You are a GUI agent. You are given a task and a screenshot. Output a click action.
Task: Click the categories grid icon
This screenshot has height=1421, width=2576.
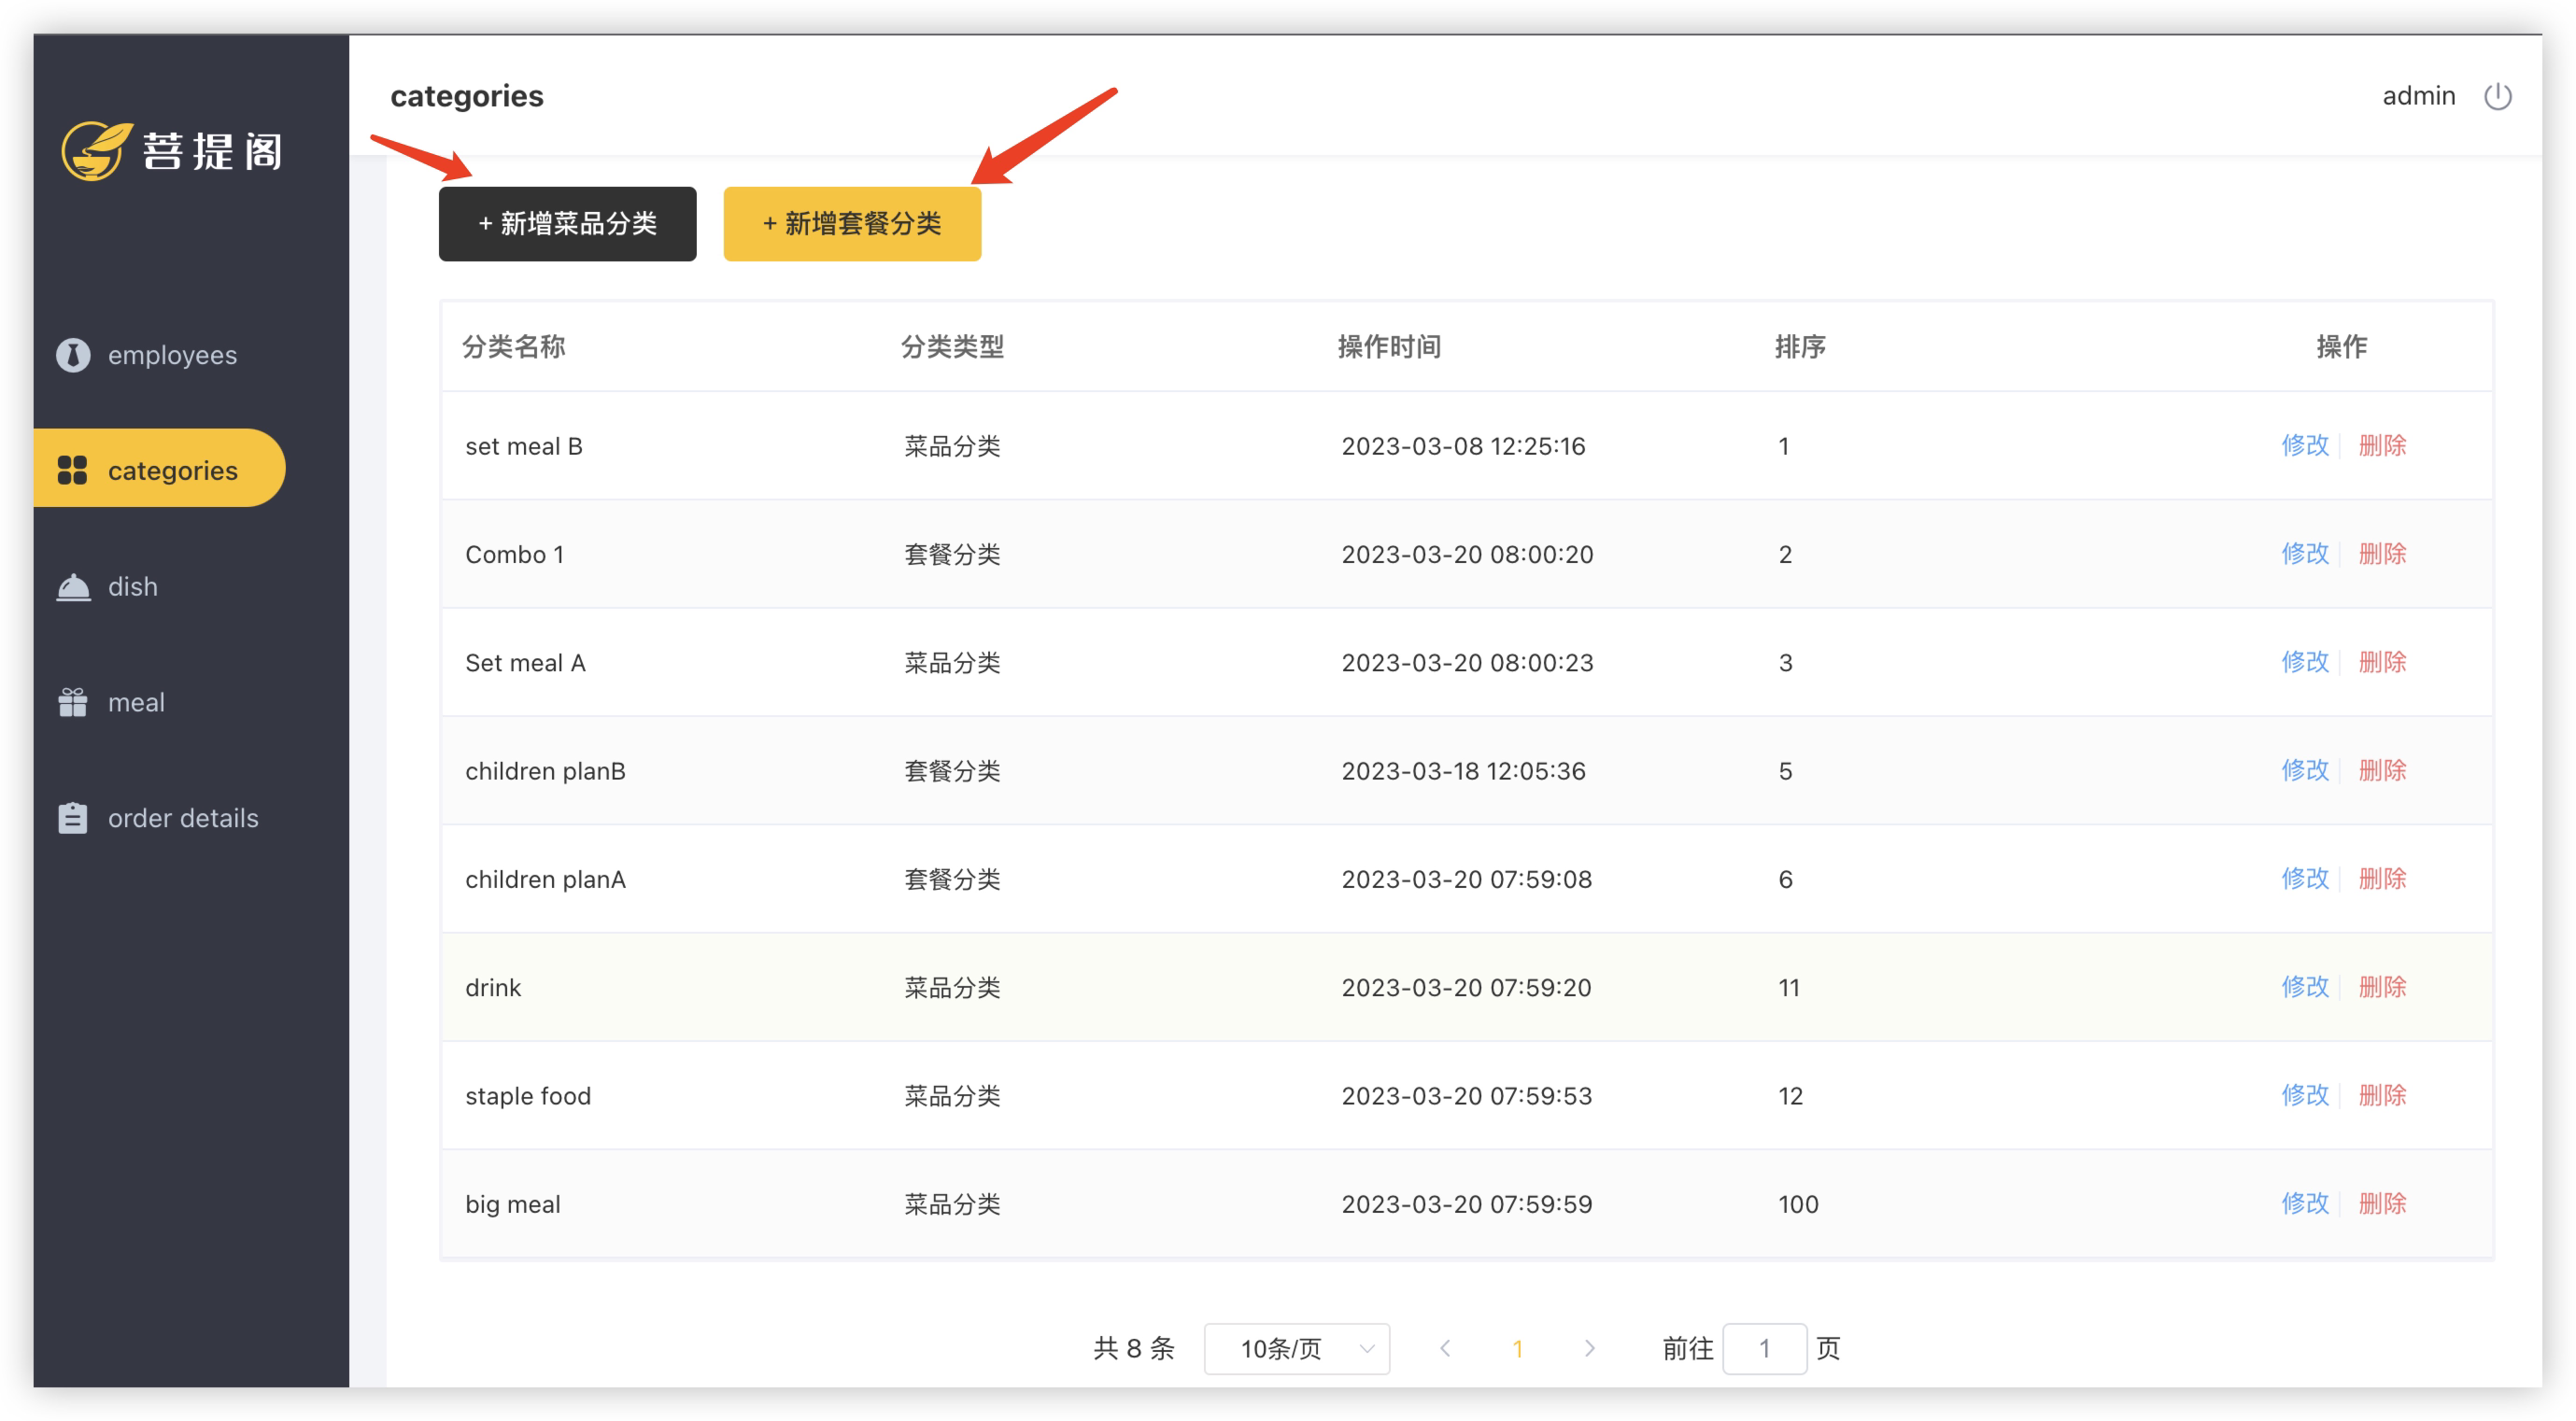(73, 470)
